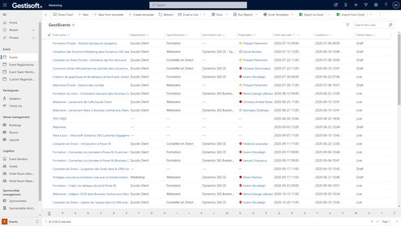Go back using the back arrow
Screen dimensions: 401x226
coord(46,15)
